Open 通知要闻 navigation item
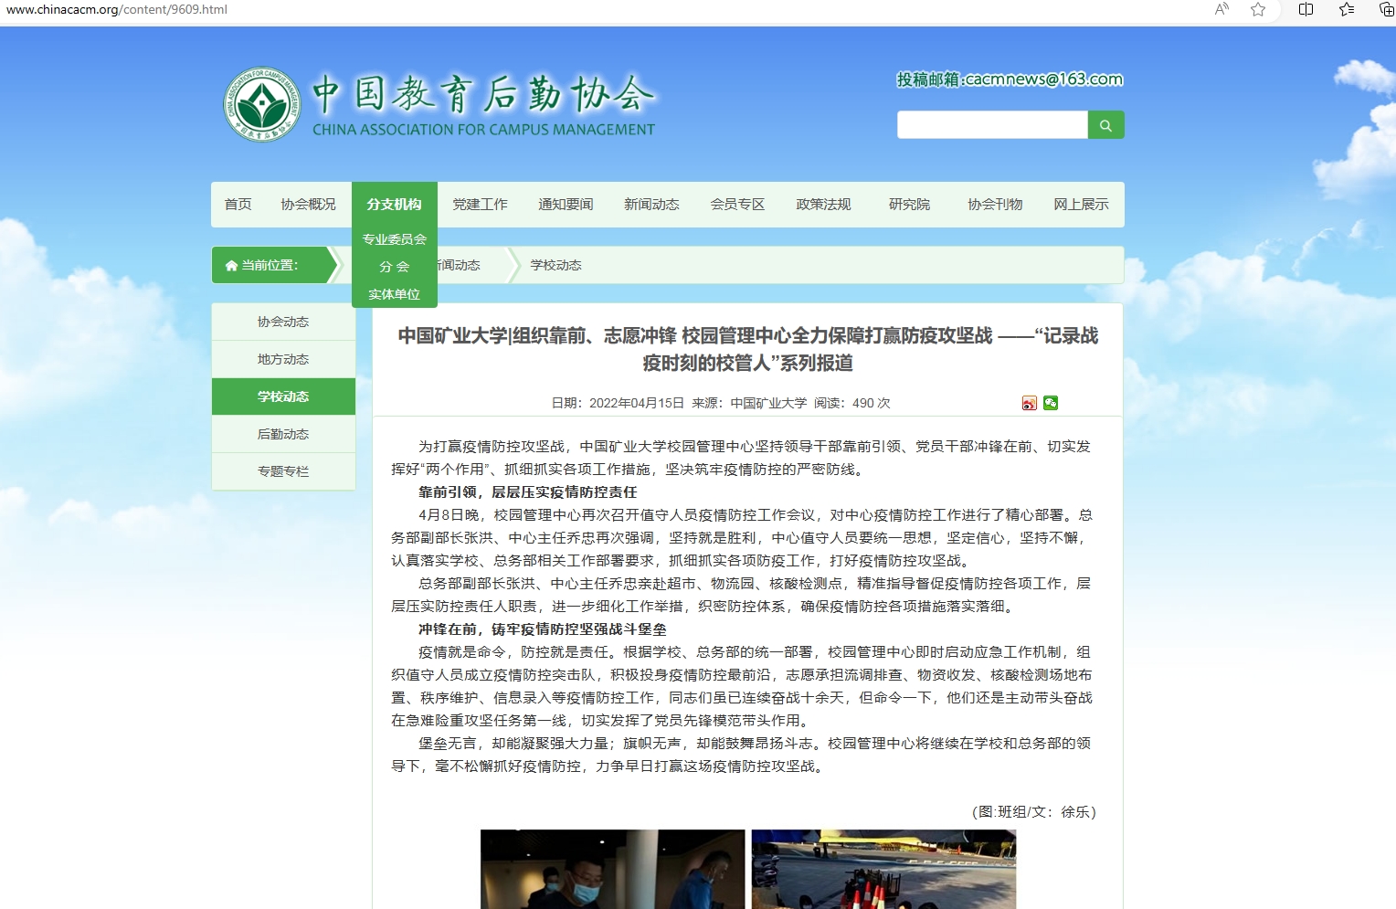 tap(566, 205)
